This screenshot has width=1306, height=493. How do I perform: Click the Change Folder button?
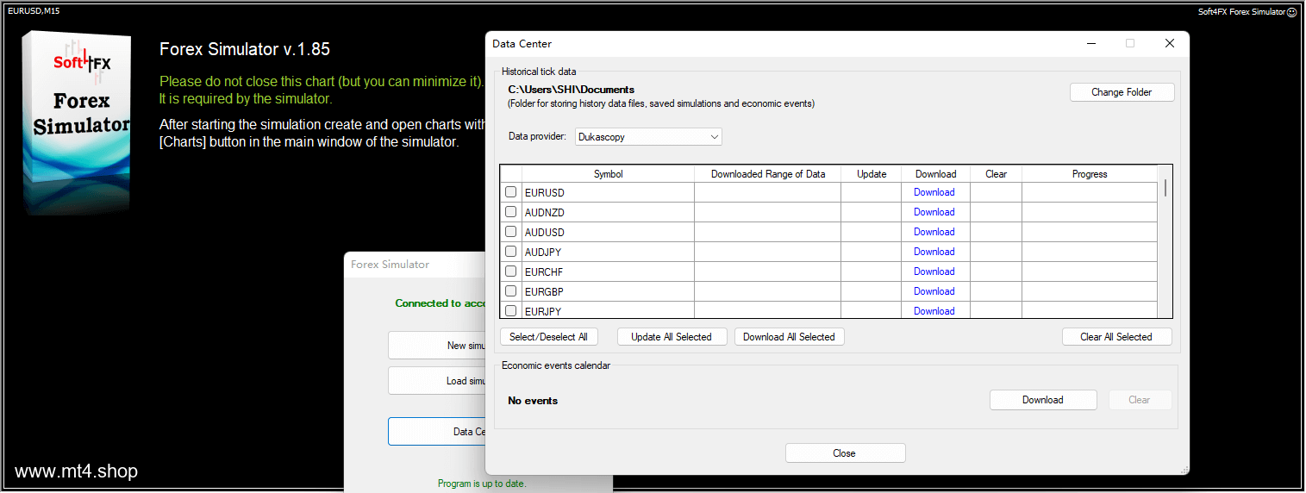pyautogui.click(x=1122, y=92)
